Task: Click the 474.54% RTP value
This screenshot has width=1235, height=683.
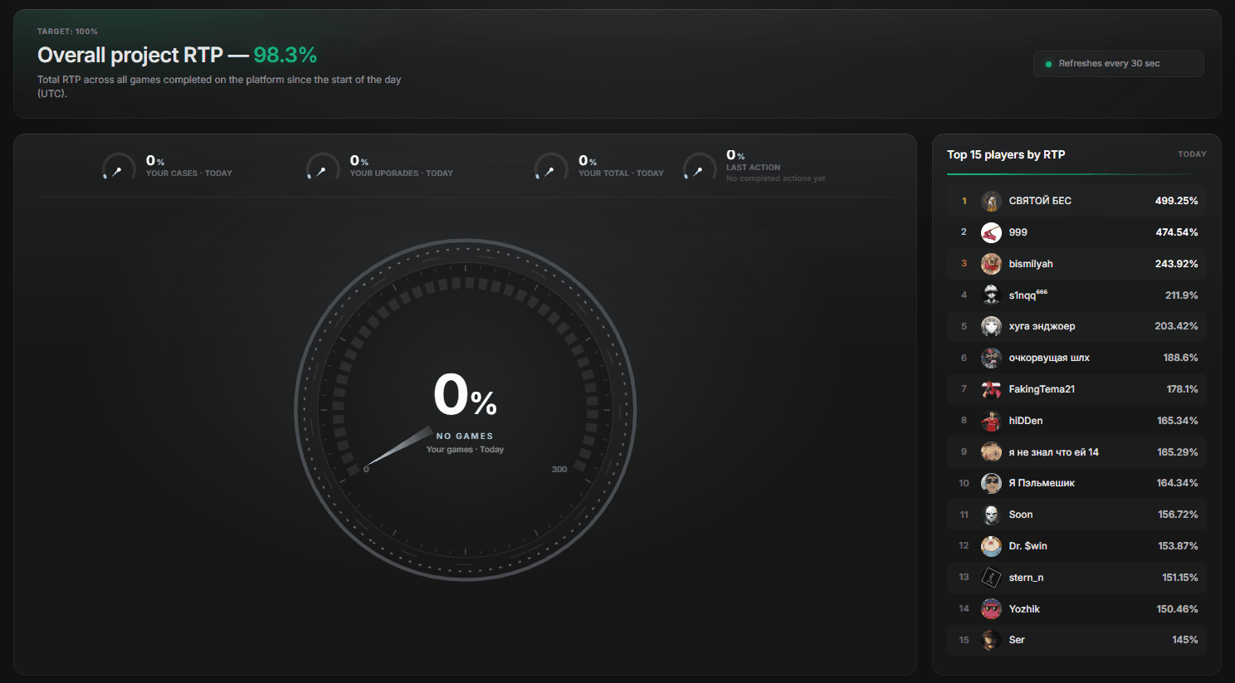Action: tap(1176, 232)
